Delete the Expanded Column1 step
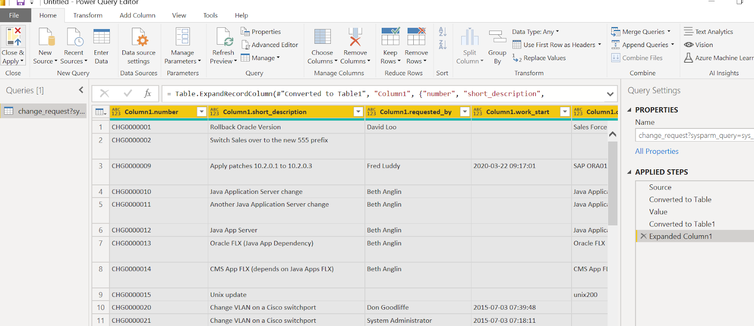The width and height of the screenshot is (754, 326). 643,236
